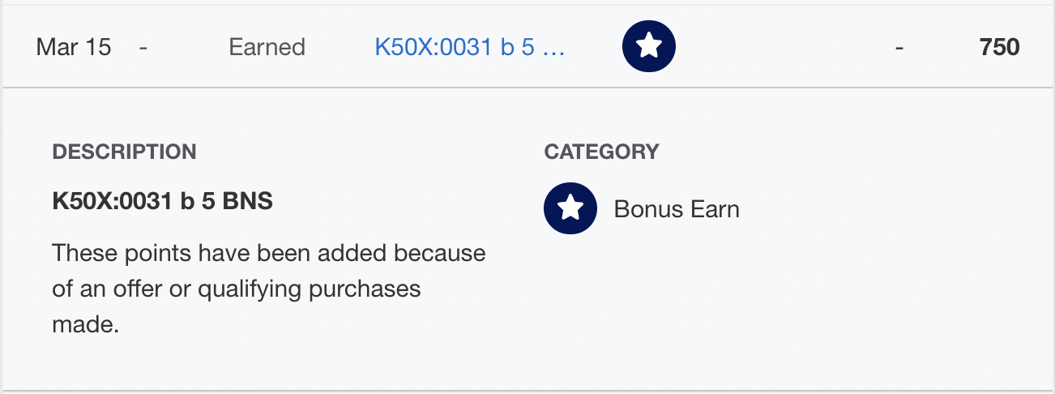Viewport: 1055px width, 394px height.
Task: Click the bottom border of the details panel
Action: click(527, 391)
